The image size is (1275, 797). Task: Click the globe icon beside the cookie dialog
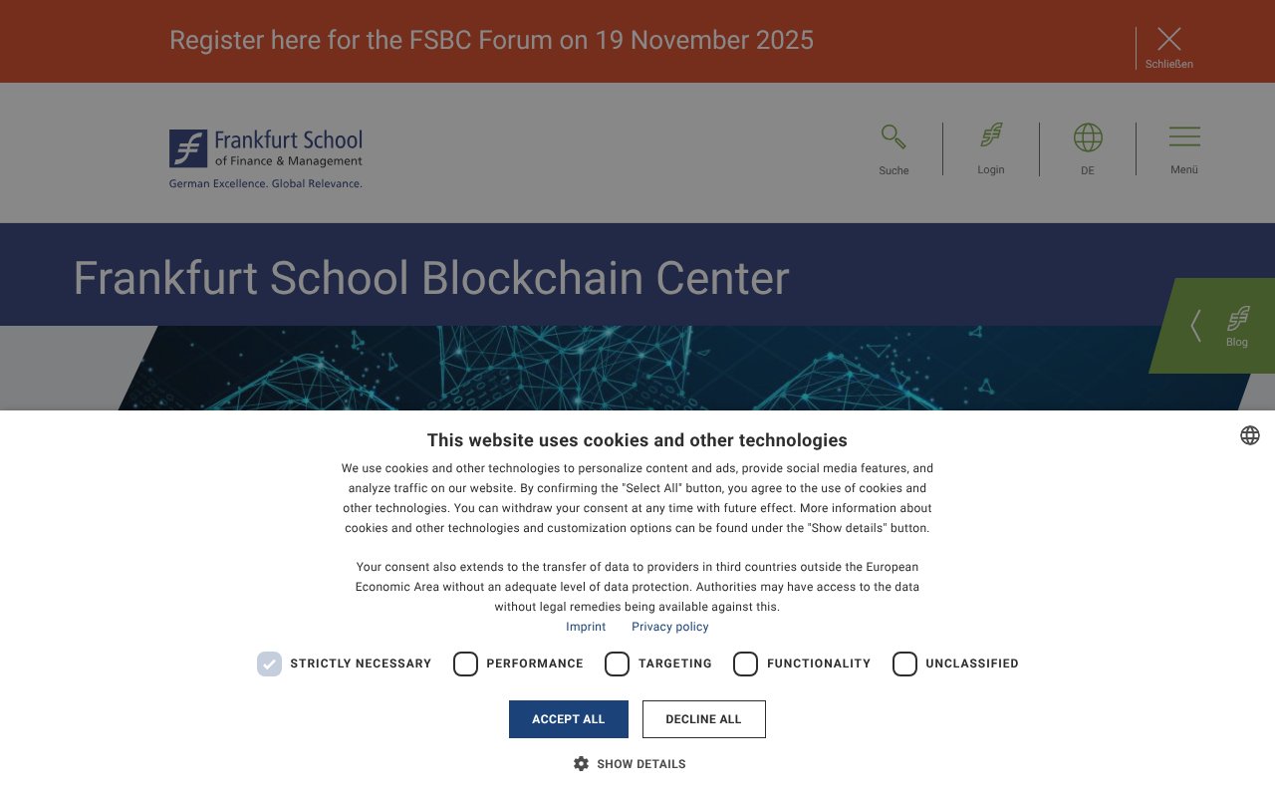click(1250, 435)
